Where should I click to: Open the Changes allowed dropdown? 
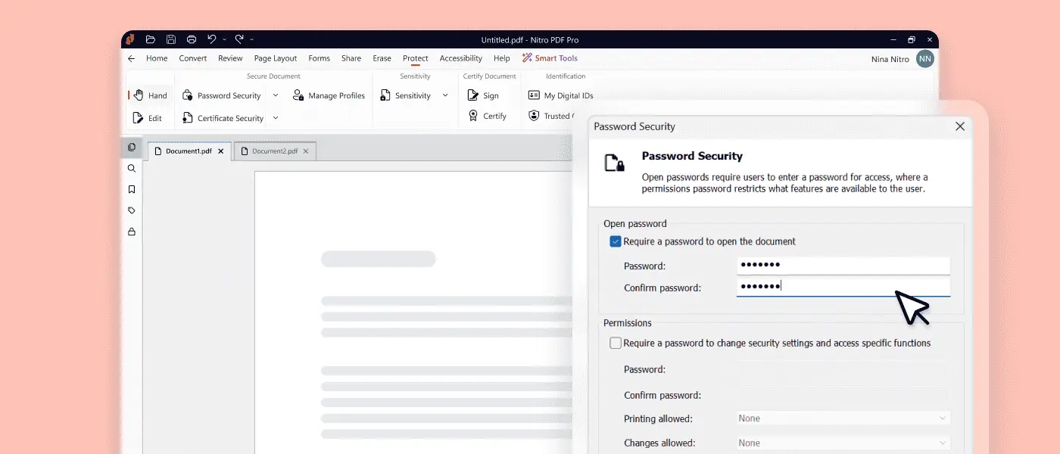843,443
